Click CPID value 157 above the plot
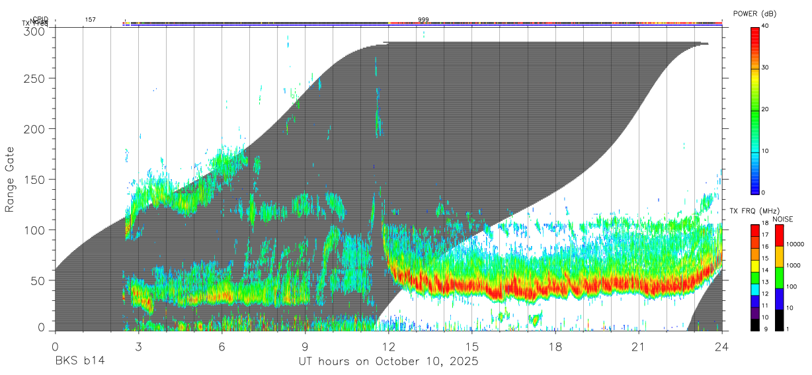The width and height of the screenshot is (812, 375). (90, 20)
